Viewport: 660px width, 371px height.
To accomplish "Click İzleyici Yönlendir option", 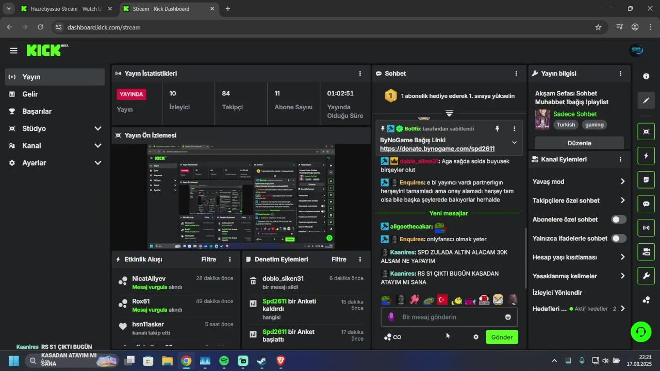I will coord(557,293).
